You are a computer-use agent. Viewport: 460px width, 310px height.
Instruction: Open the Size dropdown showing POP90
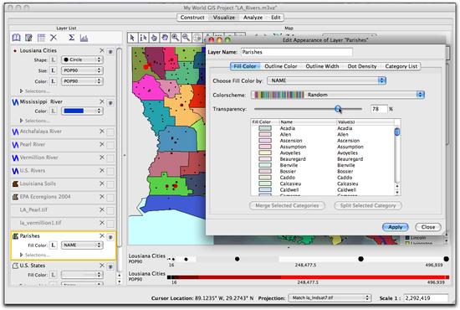(82, 70)
